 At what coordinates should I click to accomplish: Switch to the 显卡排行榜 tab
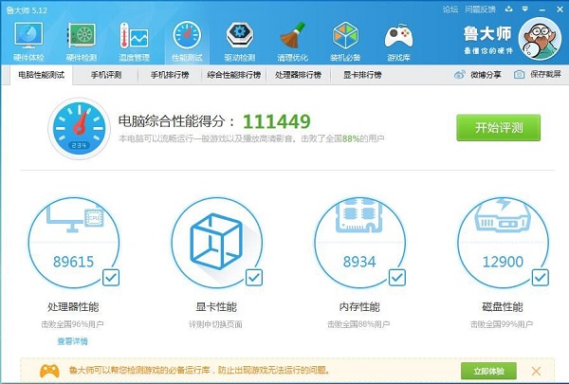[x=362, y=75]
